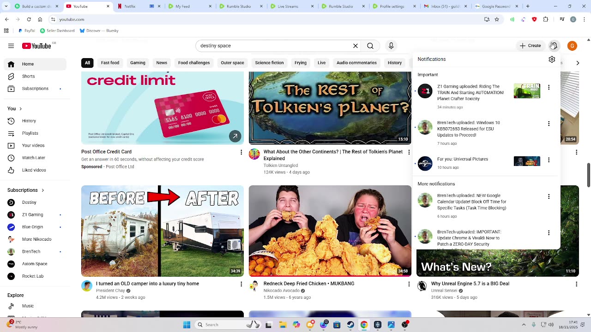Bookmark this page with the star
Viewport: 591px width, 332px height.
click(x=497, y=19)
